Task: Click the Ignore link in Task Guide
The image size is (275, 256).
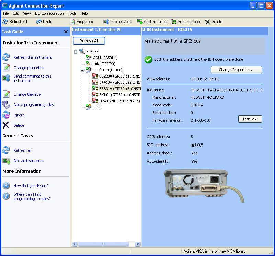Action: 19,115
